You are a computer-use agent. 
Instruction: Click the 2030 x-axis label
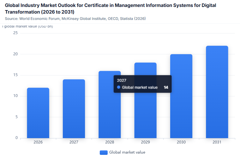coord(181,142)
